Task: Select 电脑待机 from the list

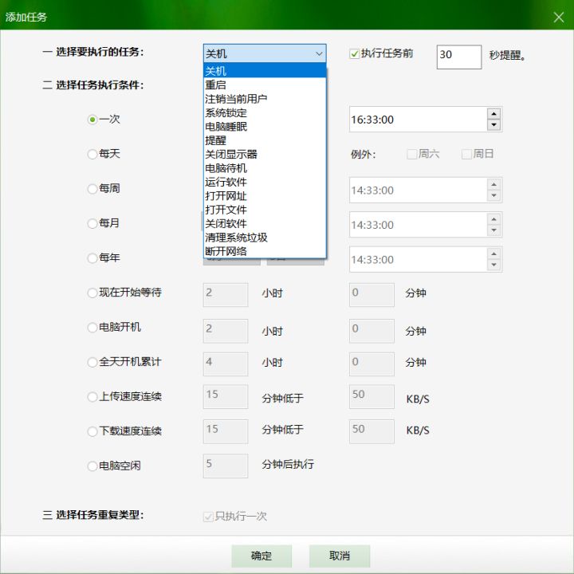Action: pyautogui.click(x=265, y=168)
